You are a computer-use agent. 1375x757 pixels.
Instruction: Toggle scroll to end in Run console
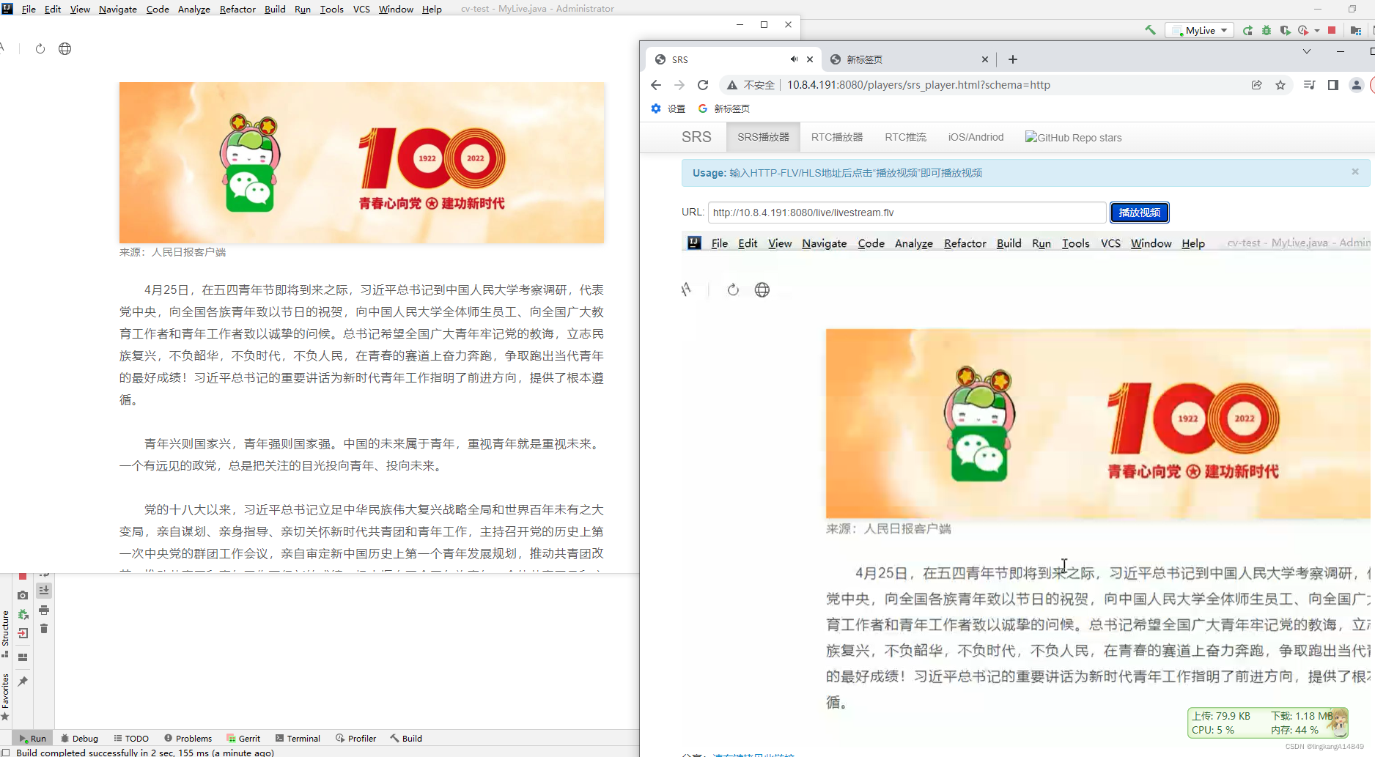pos(44,590)
